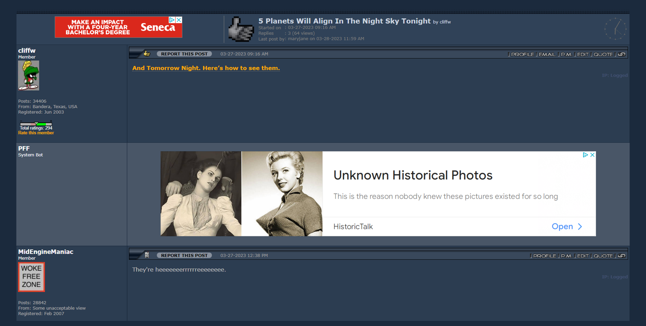Close the Unknown Historical Photos ad
Viewport: 646px width, 326px height.
pyautogui.click(x=592, y=155)
